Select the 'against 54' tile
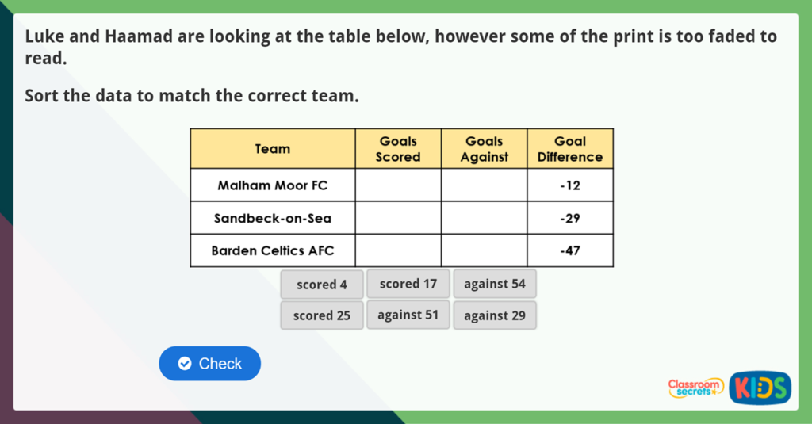 point(495,285)
